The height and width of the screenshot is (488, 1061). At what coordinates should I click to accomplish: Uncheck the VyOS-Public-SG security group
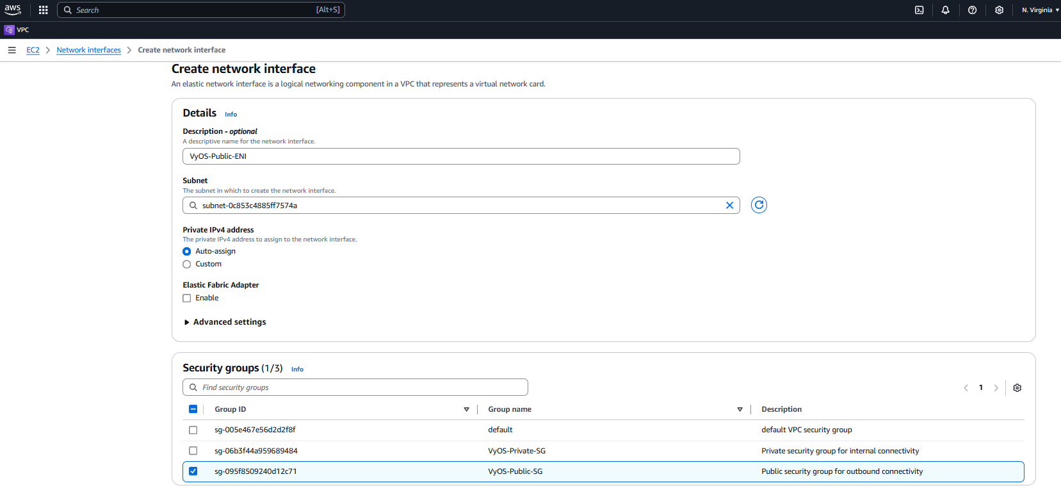193,471
